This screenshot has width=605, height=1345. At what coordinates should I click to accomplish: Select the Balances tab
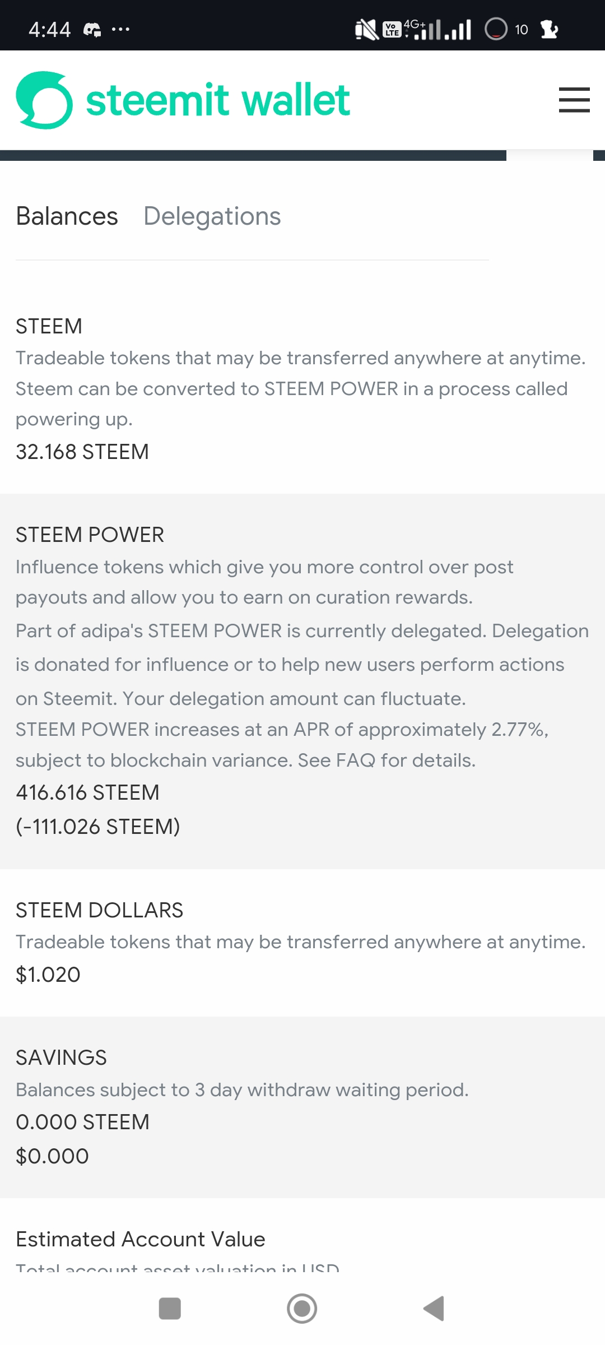click(x=67, y=216)
